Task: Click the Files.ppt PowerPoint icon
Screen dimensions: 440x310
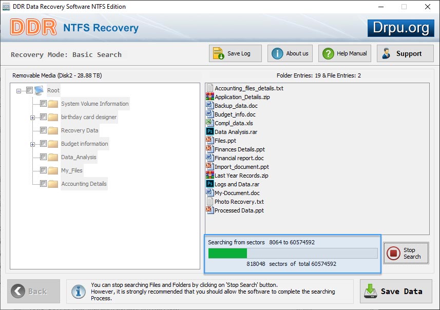Action: pyautogui.click(x=209, y=140)
